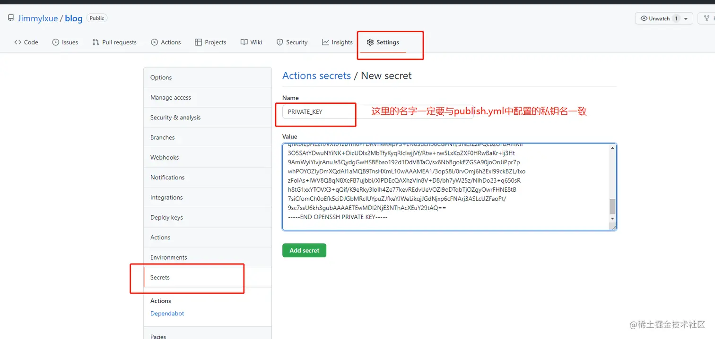Click the Fork icon button
715x339 pixels.
[x=707, y=18]
